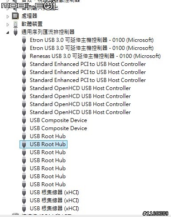Select the first Etron USB 3.0 controller
This screenshot has height=217, width=171.
coord(91,40)
